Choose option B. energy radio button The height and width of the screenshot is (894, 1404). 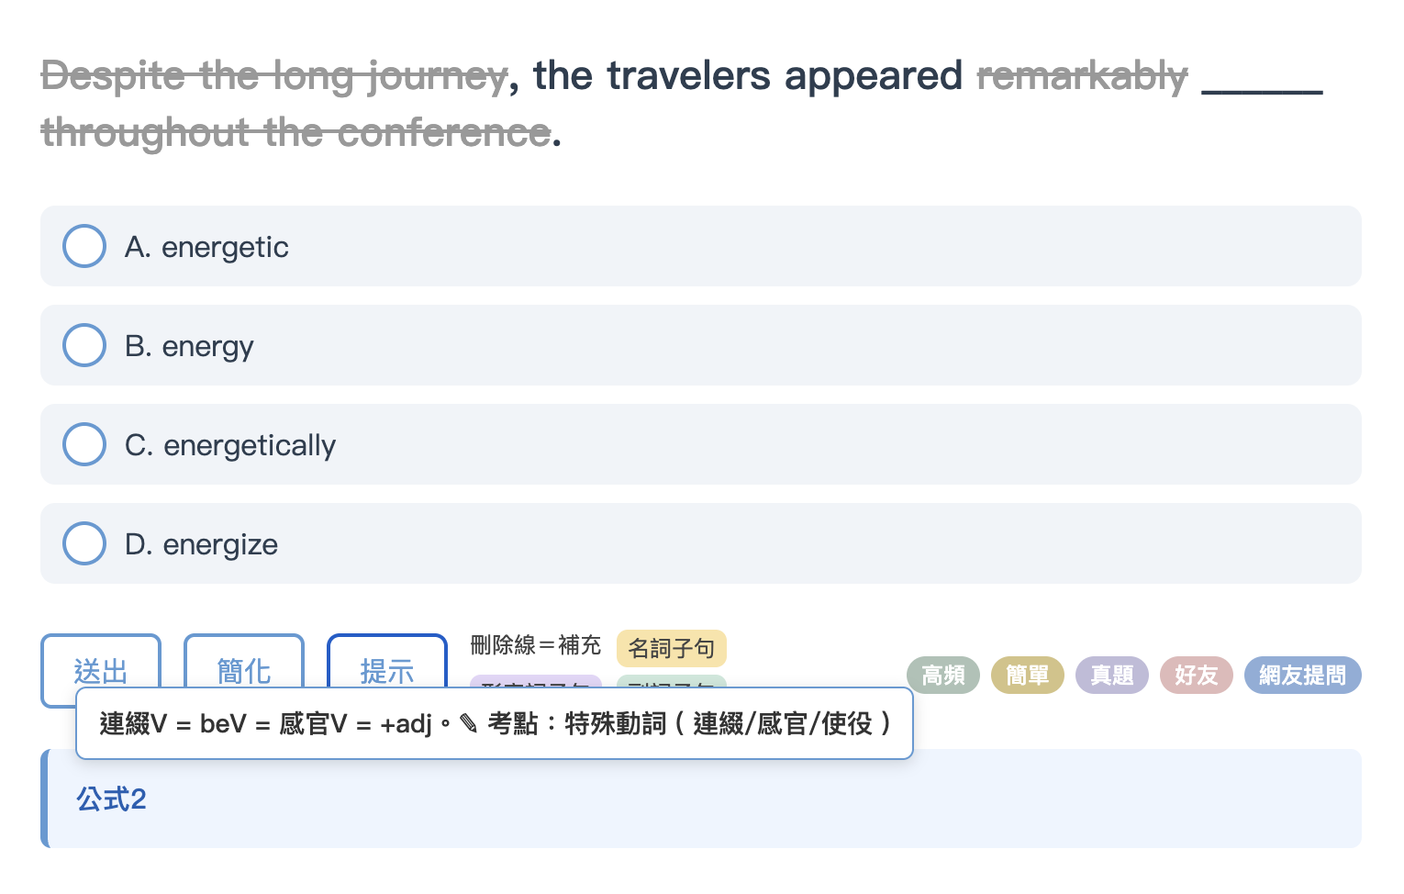pyautogui.click(x=84, y=345)
